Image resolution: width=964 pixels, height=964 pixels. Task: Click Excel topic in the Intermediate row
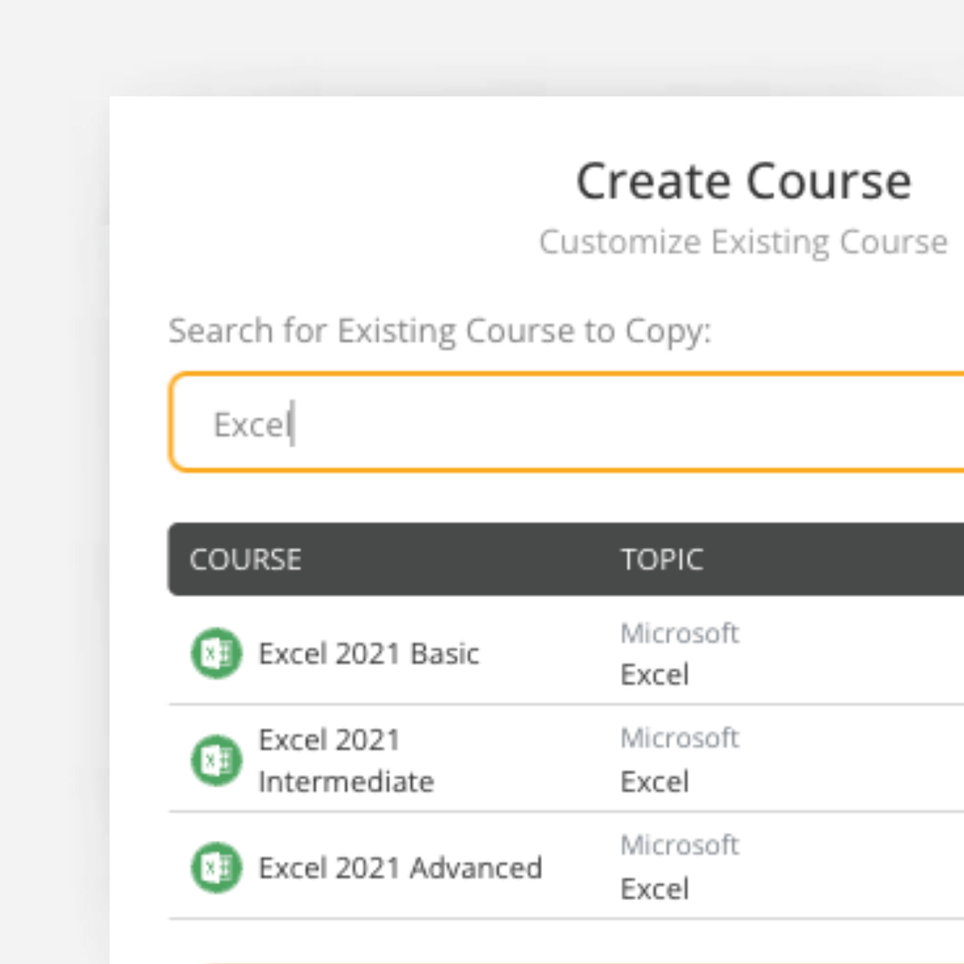coord(654,781)
